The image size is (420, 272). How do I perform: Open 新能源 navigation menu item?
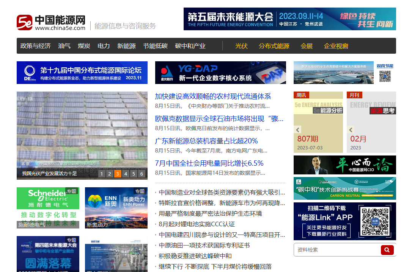pos(126,46)
